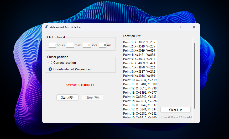
Task: Select the Current location radio option
Action: 50,63
